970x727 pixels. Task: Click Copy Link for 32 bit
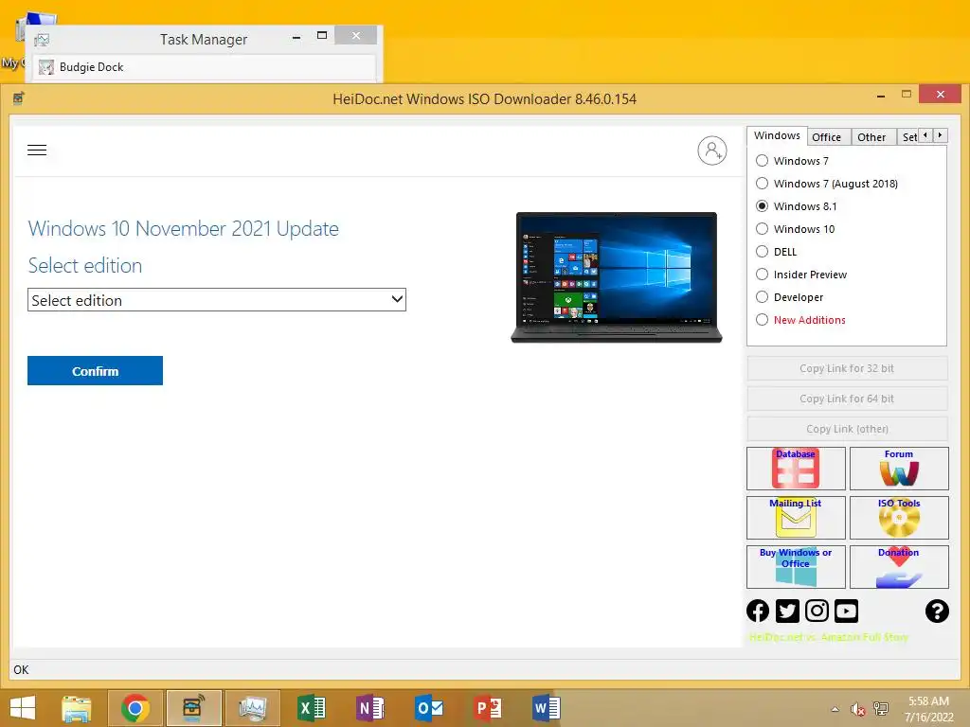(x=847, y=368)
